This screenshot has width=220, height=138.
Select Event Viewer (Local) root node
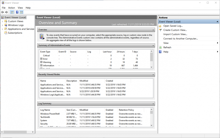[x=15, y=17]
